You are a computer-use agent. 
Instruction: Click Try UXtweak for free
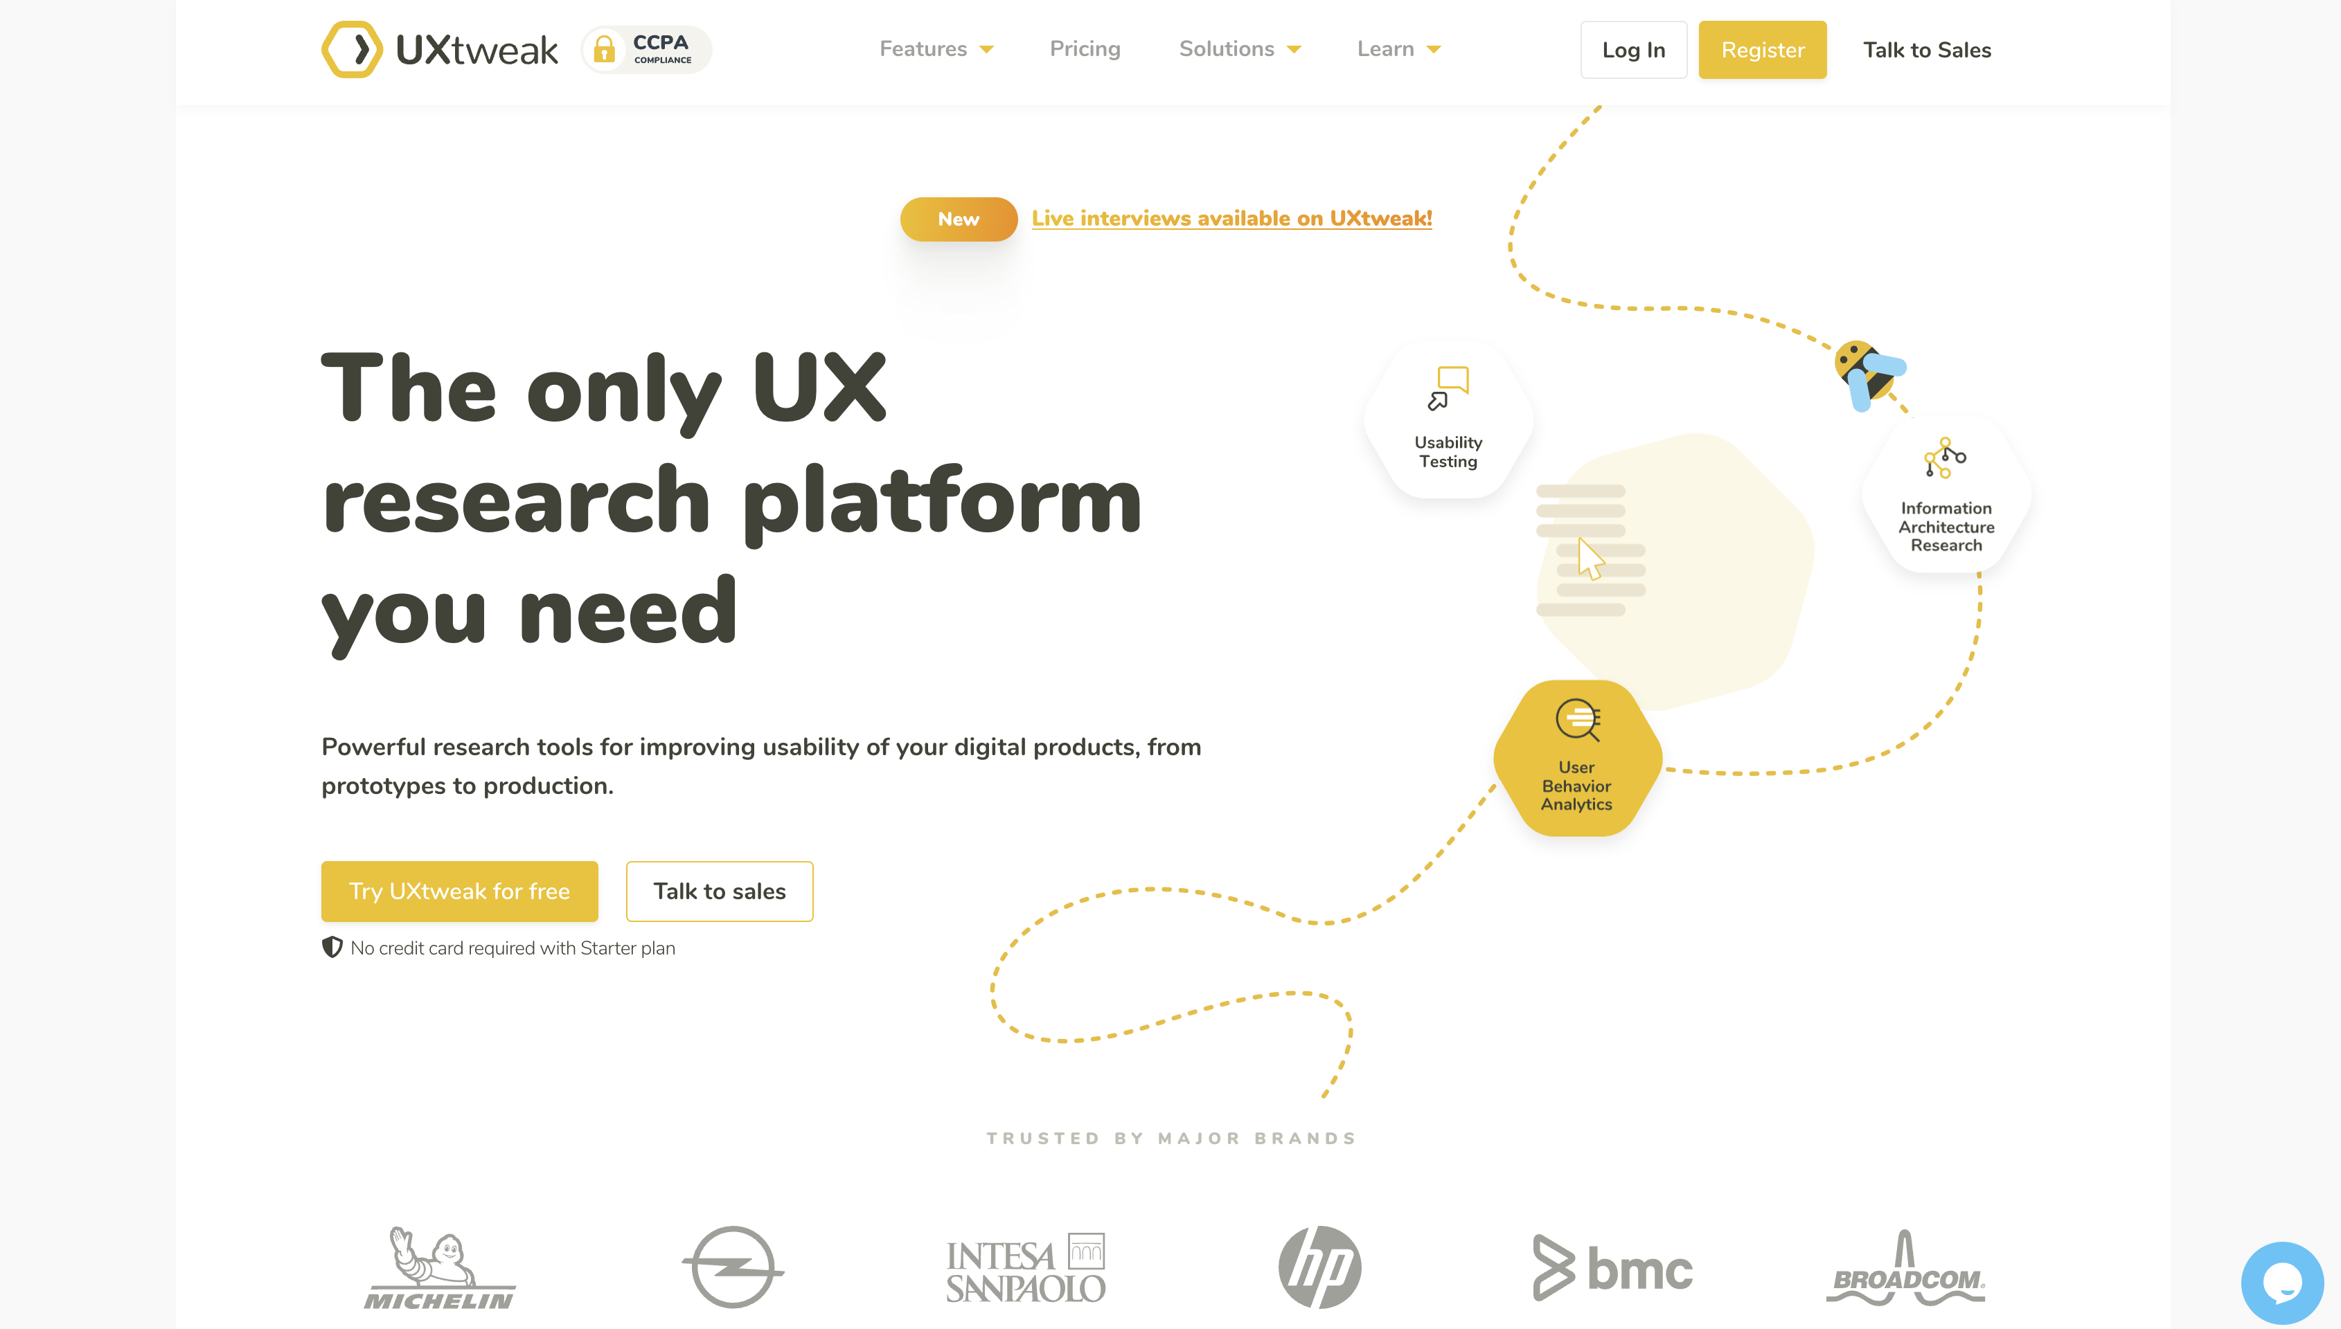(x=459, y=891)
